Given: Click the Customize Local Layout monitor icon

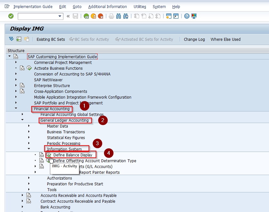Looking at the screenshot, I should tap(194, 16).
